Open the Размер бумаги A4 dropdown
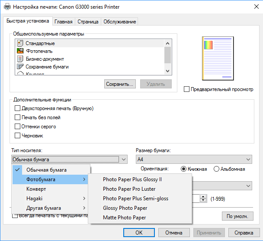263x241 pixels. coord(194,160)
